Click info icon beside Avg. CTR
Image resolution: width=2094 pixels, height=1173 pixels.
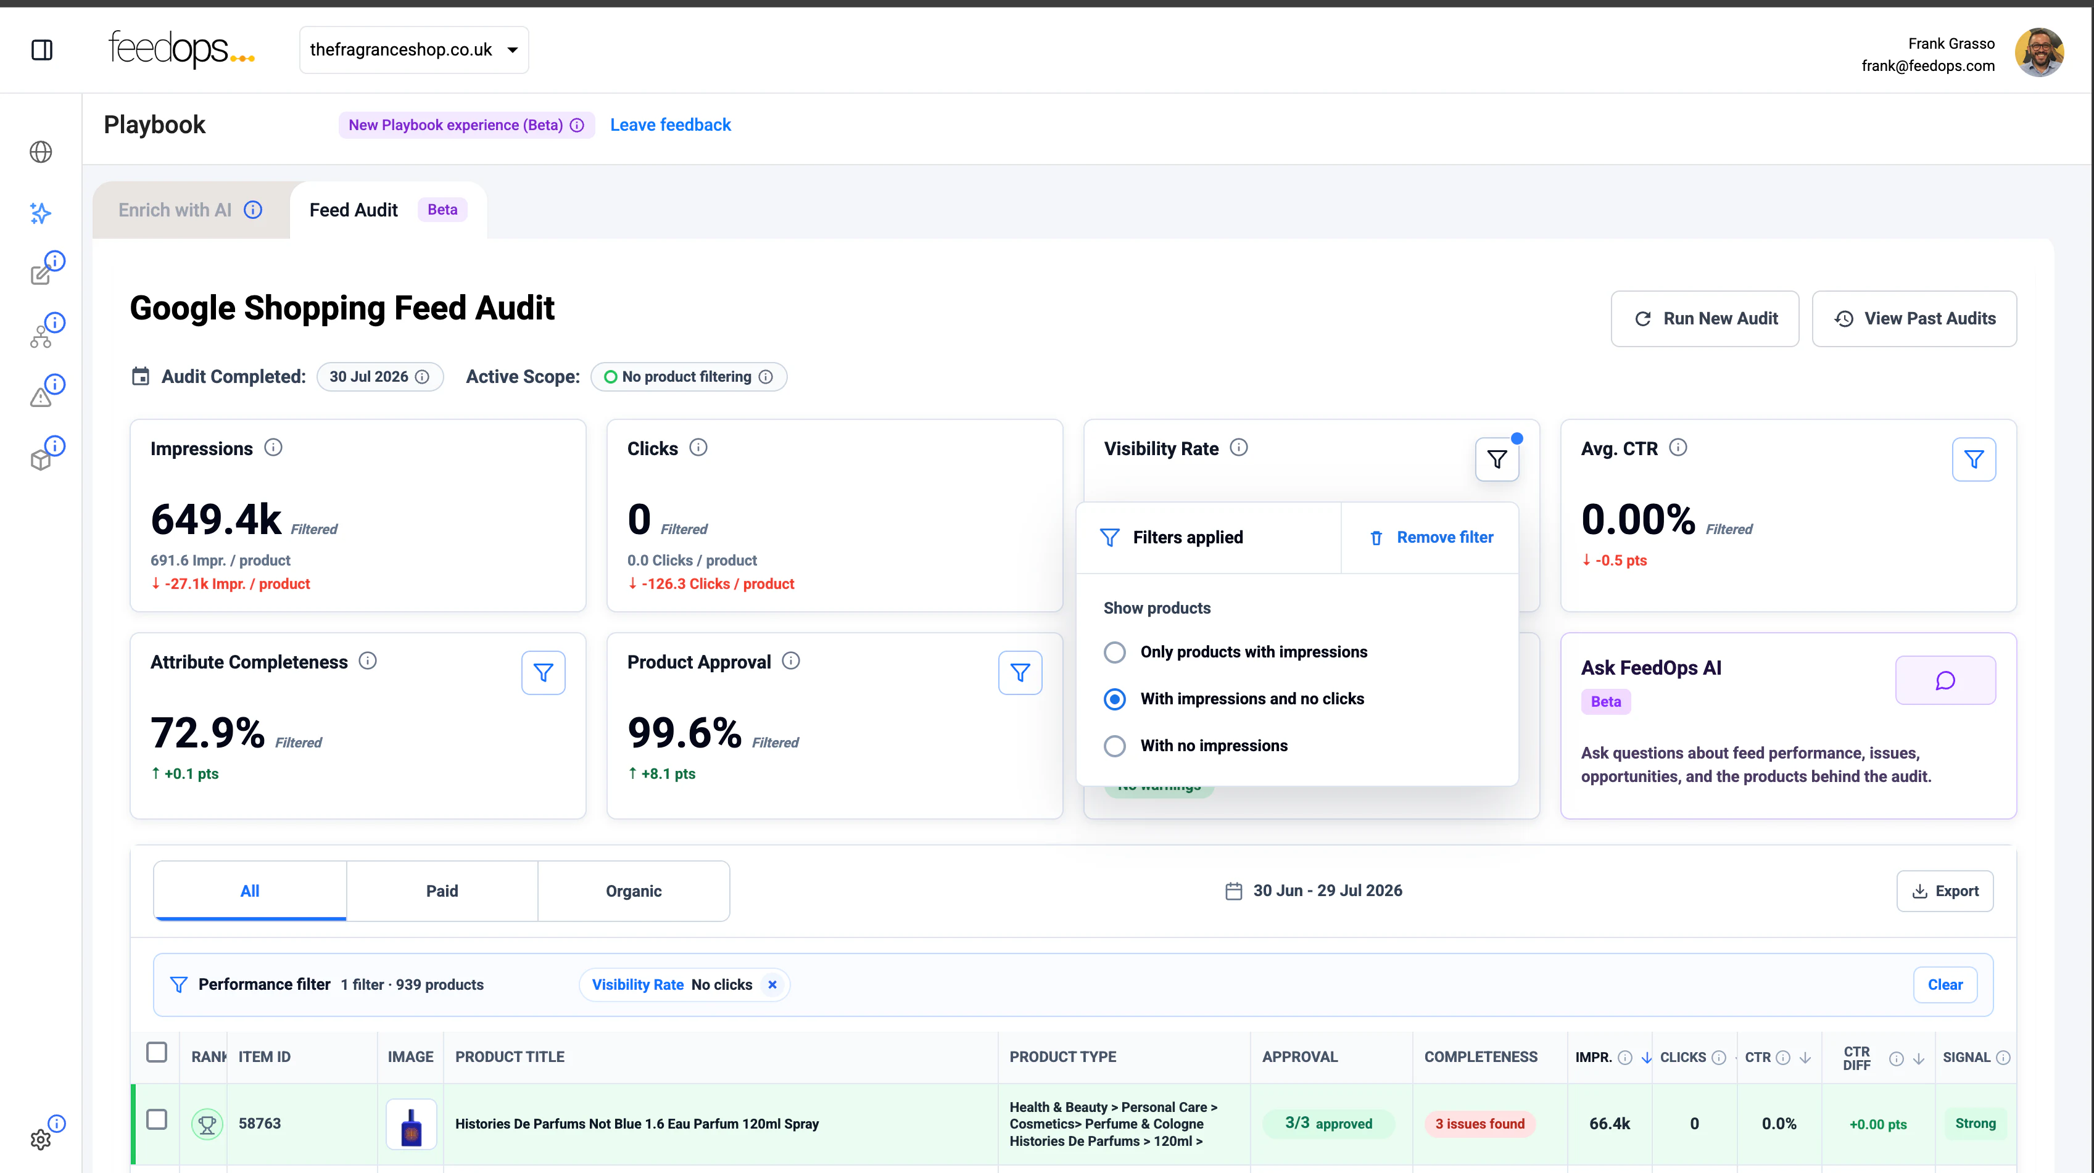tap(1678, 448)
